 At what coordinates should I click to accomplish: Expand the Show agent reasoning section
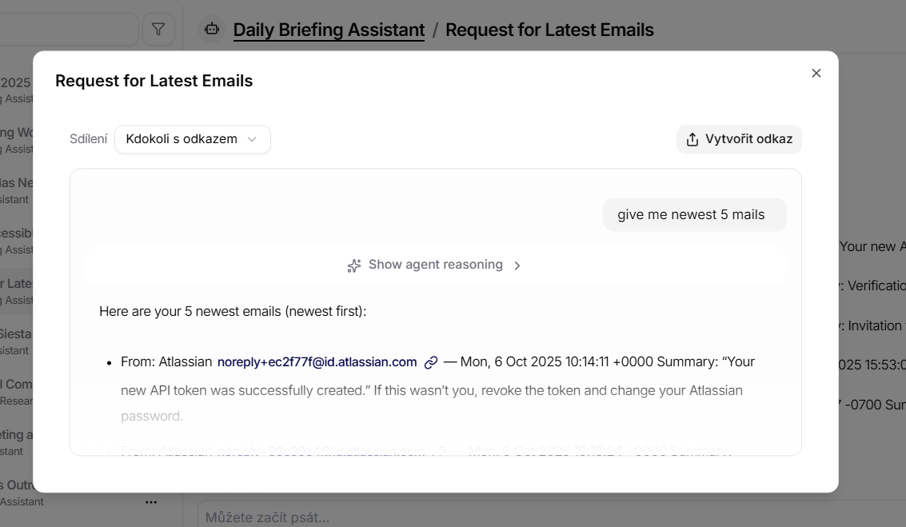(x=435, y=265)
